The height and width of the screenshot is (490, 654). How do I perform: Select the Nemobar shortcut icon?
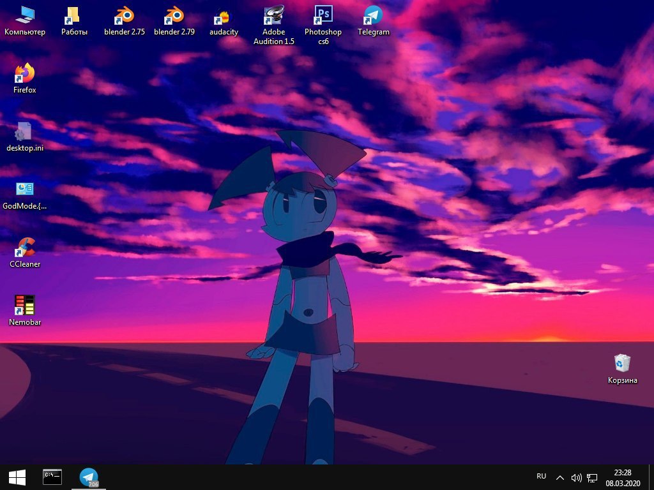click(x=25, y=311)
